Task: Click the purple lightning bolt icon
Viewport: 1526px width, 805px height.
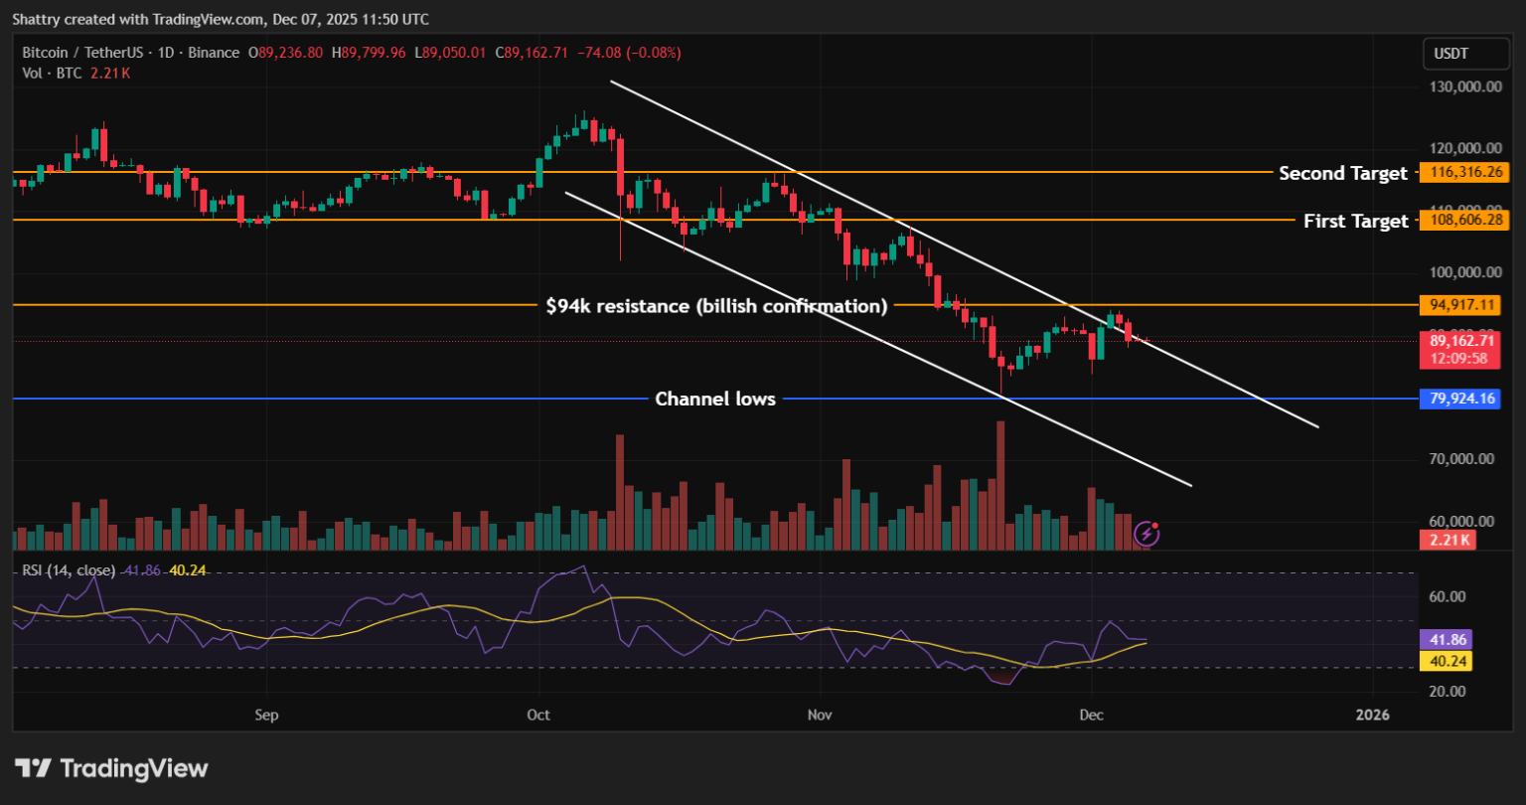Action: [x=1146, y=534]
